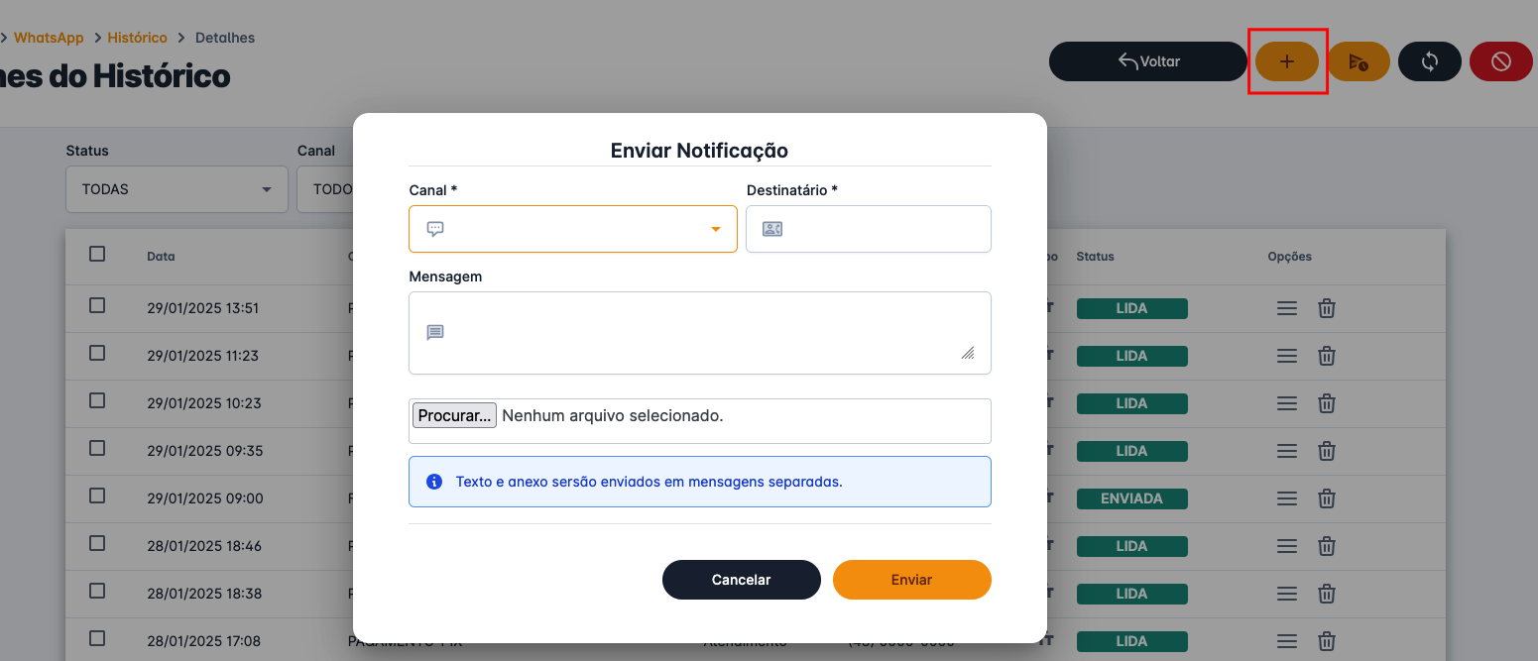Expand the Status filter set to TODAS
The height and width of the screenshot is (661, 1538).
click(177, 189)
